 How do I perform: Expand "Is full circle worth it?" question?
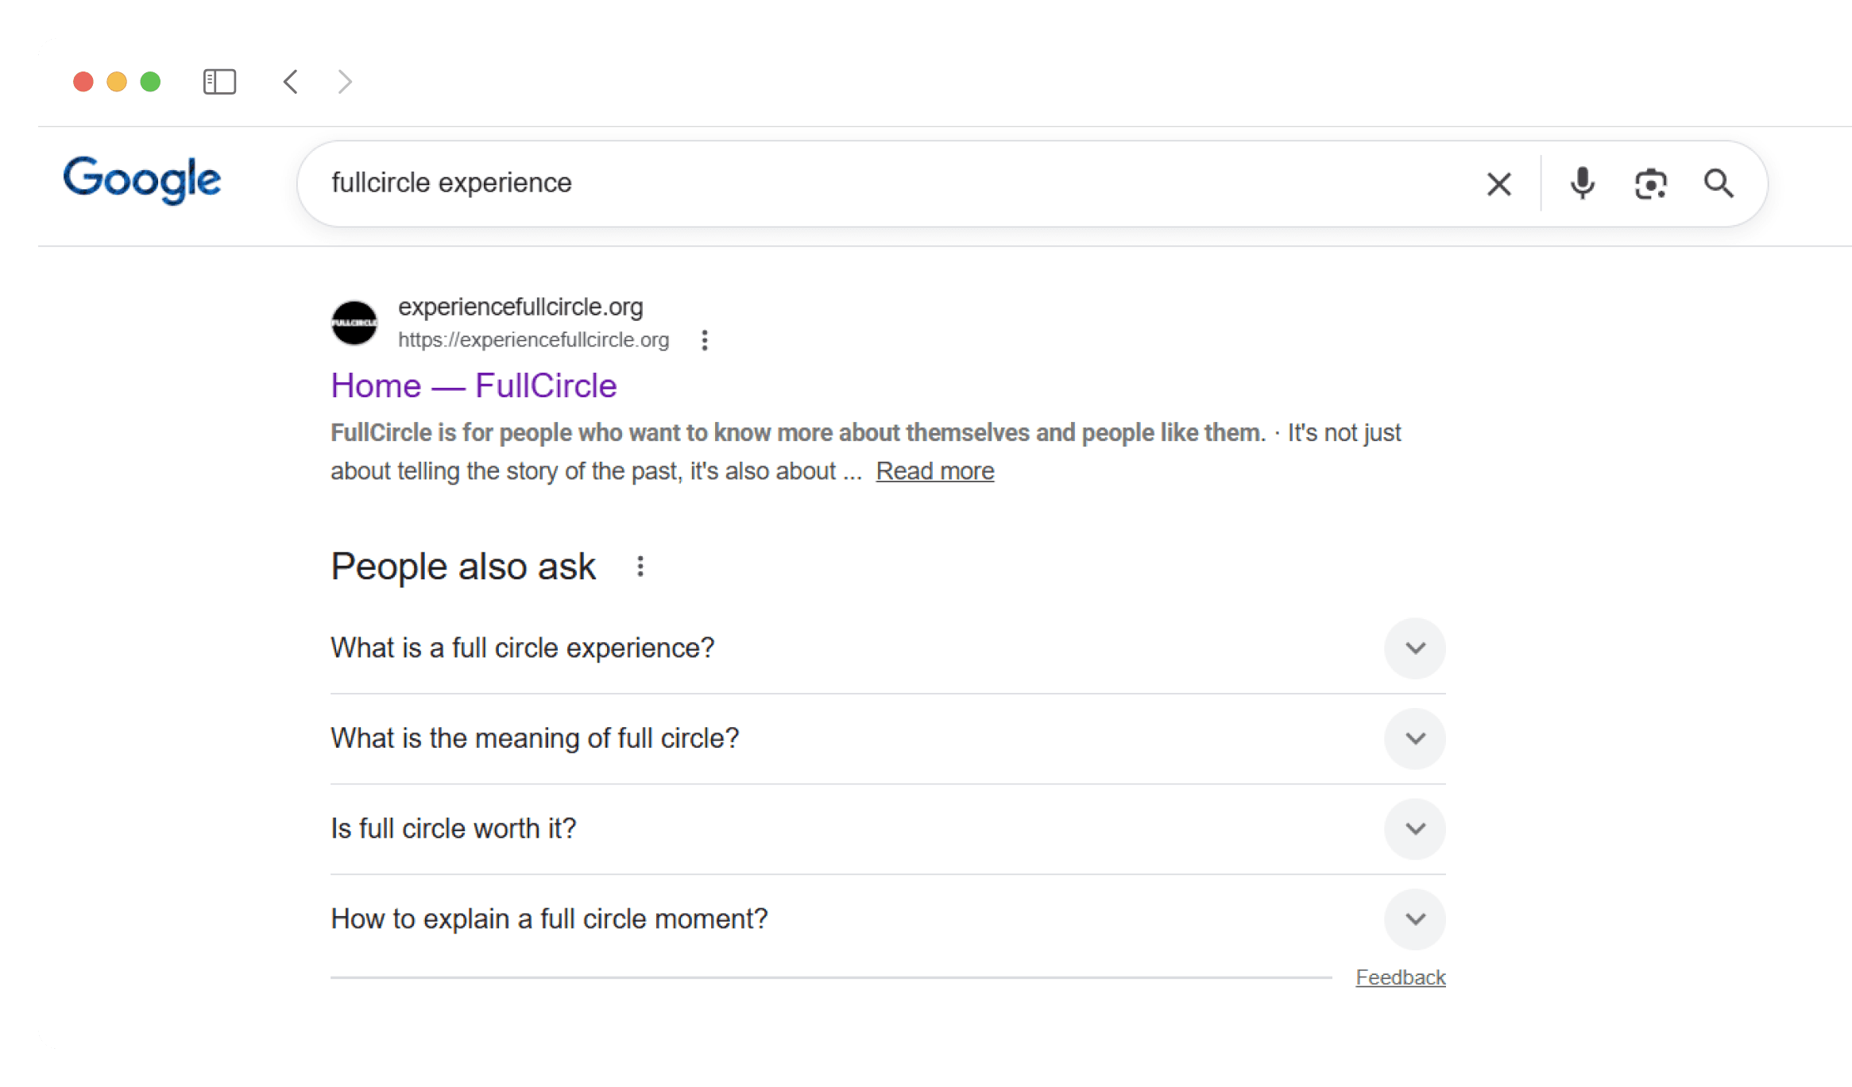[1414, 829]
